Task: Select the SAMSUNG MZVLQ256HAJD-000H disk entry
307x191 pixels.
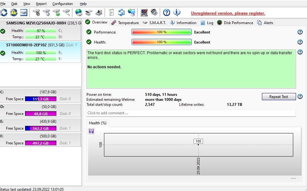Action: tap(40, 30)
